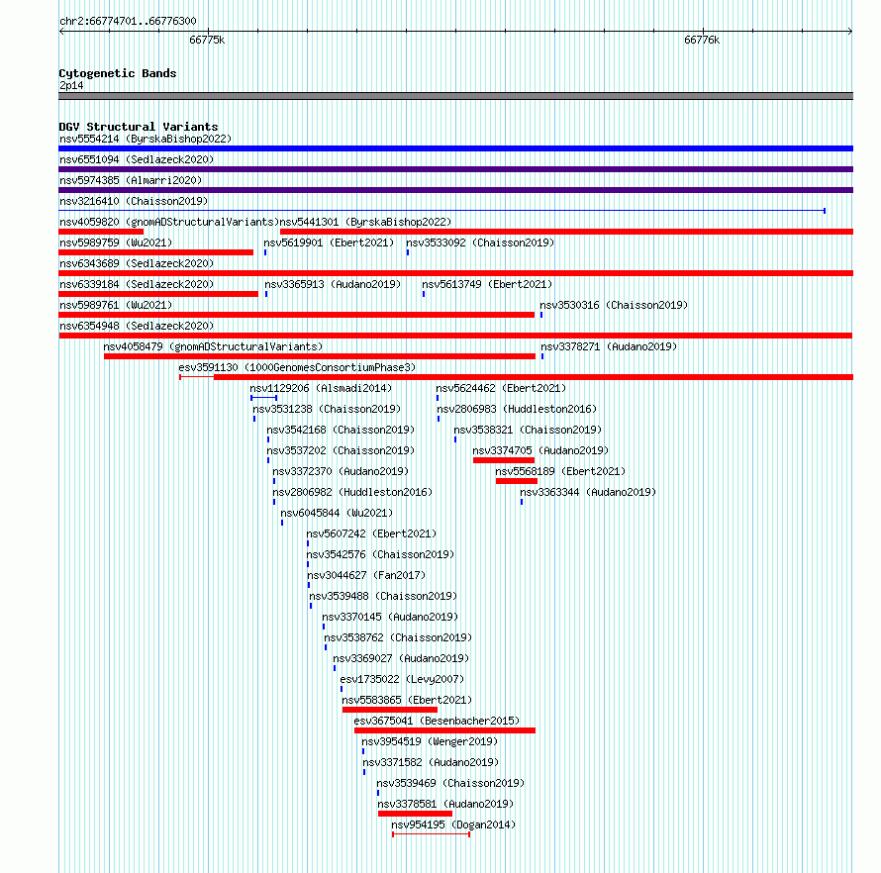Screen dimensions: 881x873
Task: Click nsv3531238 (Chaisson2019) label
Action: (327, 409)
